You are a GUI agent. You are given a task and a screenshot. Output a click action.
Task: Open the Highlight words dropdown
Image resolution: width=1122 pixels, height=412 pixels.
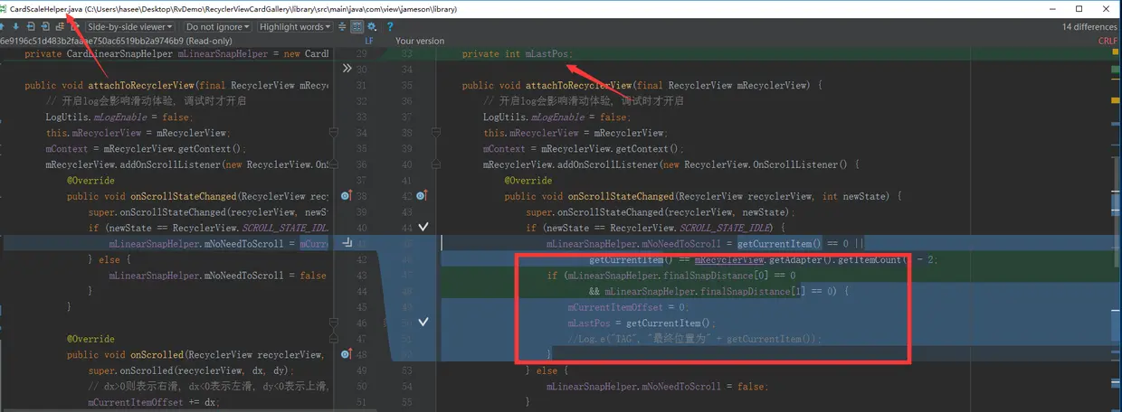295,27
